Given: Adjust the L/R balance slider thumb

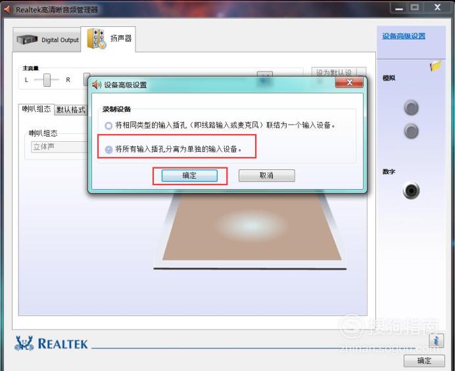Looking at the screenshot, I should [47, 79].
